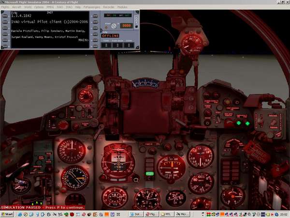Click the rightmost button below OFFLINE

click(x=129, y=45)
